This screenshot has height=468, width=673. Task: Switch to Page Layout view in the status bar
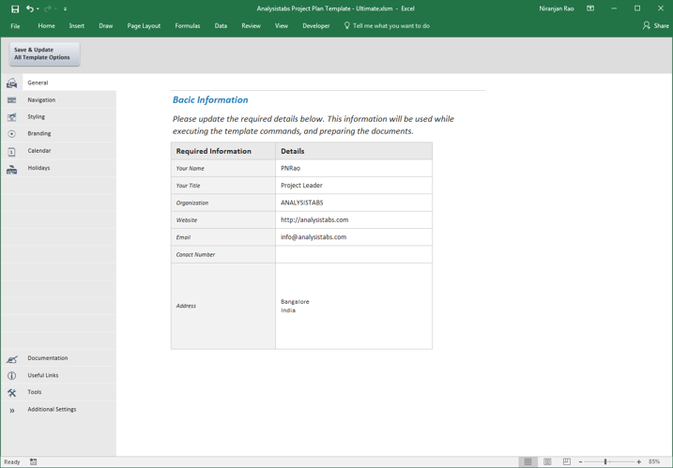click(x=547, y=461)
